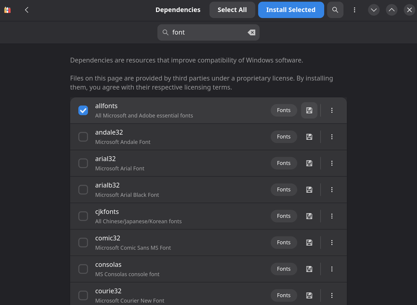This screenshot has width=417, height=305.
Task: Open comic32 row three-dot menu
Action: click(x=332, y=242)
